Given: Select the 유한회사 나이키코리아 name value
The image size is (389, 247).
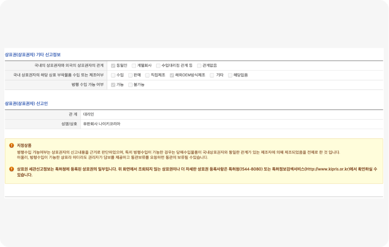Looking at the screenshot, I should pyautogui.click(x=102, y=124).
